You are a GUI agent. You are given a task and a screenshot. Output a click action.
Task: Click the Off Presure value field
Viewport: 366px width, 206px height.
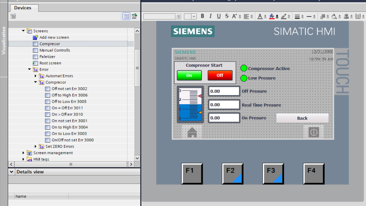(224, 91)
